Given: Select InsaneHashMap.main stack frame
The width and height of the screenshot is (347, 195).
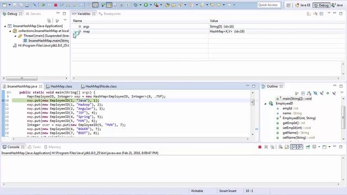Looking at the screenshot, I should click(x=46, y=41).
